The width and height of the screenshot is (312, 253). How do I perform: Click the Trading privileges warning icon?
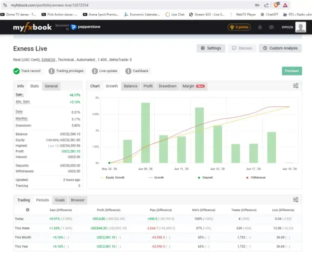(51, 71)
